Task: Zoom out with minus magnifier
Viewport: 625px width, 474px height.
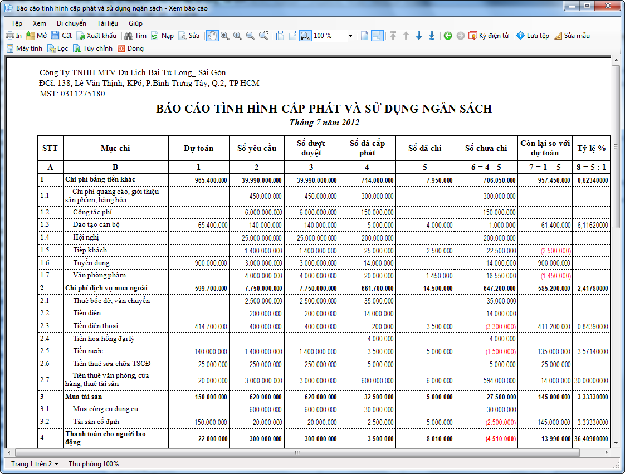Action: click(250, 36)
